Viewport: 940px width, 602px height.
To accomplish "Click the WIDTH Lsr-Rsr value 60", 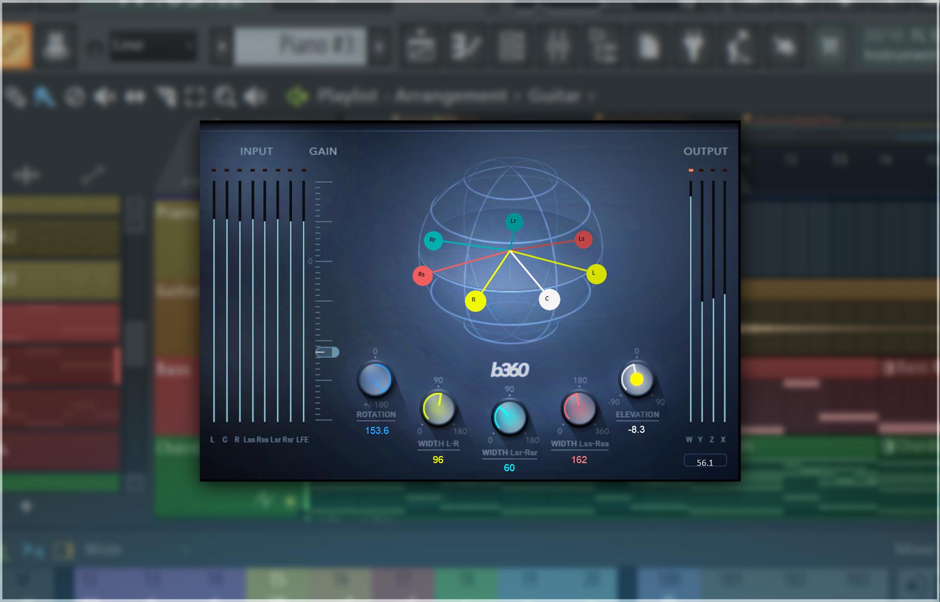I will pos(509,468).
